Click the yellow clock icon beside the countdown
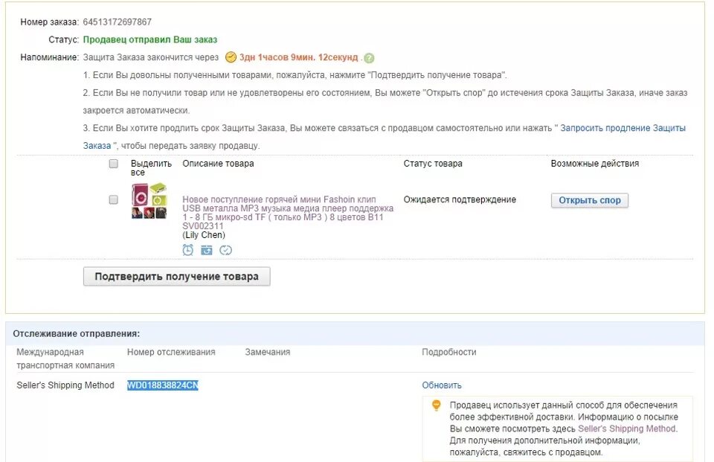Screen dimensions: 714x462 pyautogui.click(x=231, y=57)
